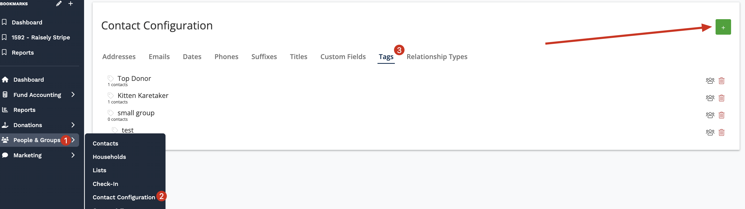View contacts with the test tag

pyautogui.click(x=710, y=132)
